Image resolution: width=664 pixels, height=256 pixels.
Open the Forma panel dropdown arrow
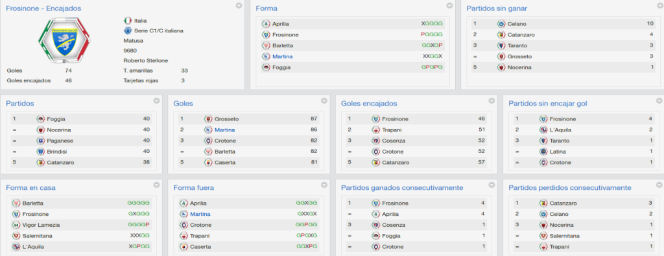click(449, 5)
